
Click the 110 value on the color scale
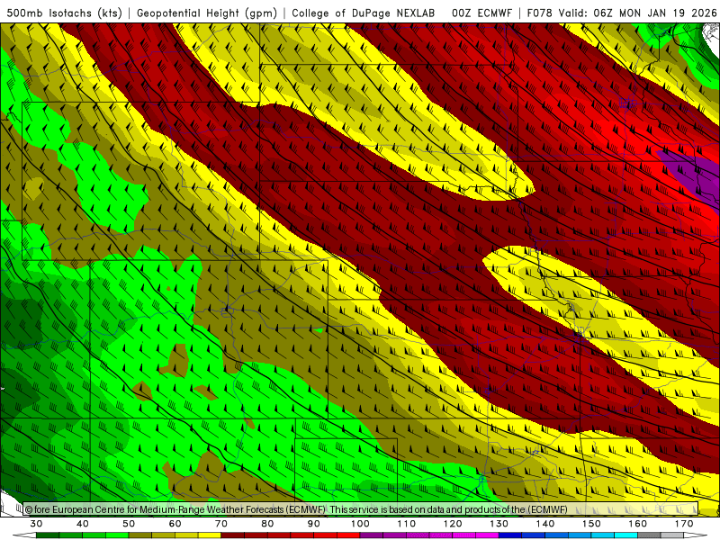[x=407, y=524]
